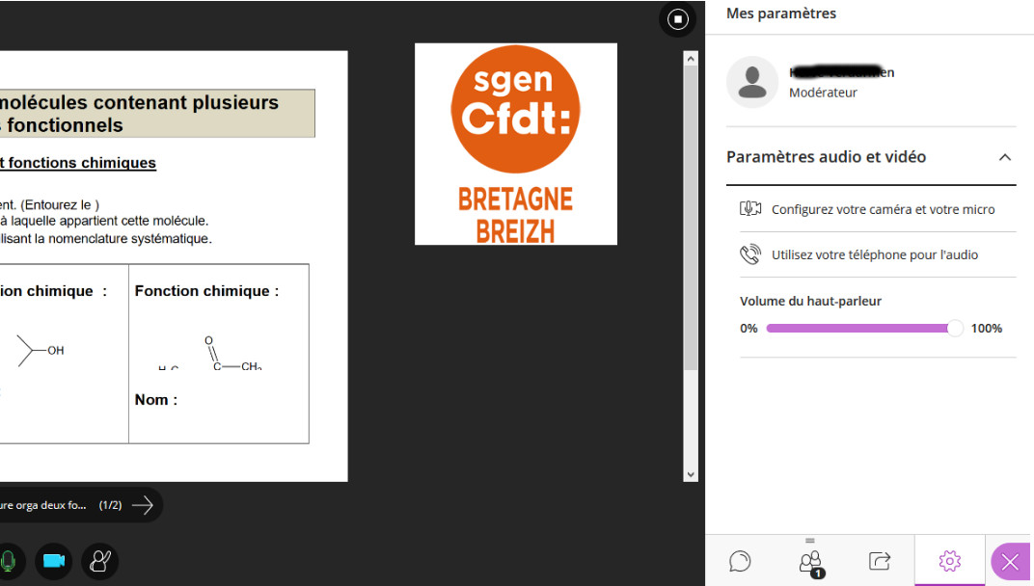Click the profile avatar picture

751,82
